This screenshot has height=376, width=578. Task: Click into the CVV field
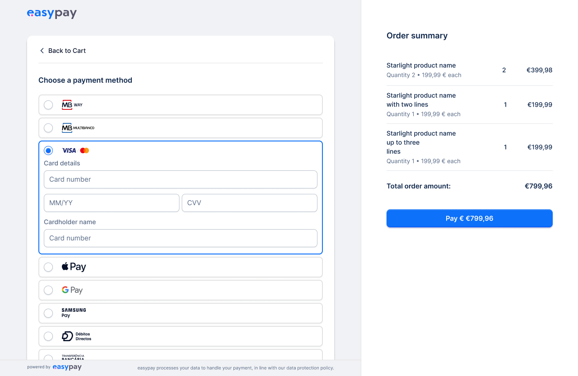pos(249,203)
